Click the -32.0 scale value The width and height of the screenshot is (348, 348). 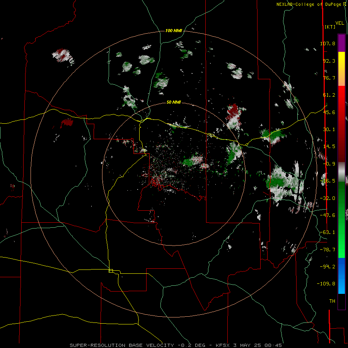click(x=328, y=198)
